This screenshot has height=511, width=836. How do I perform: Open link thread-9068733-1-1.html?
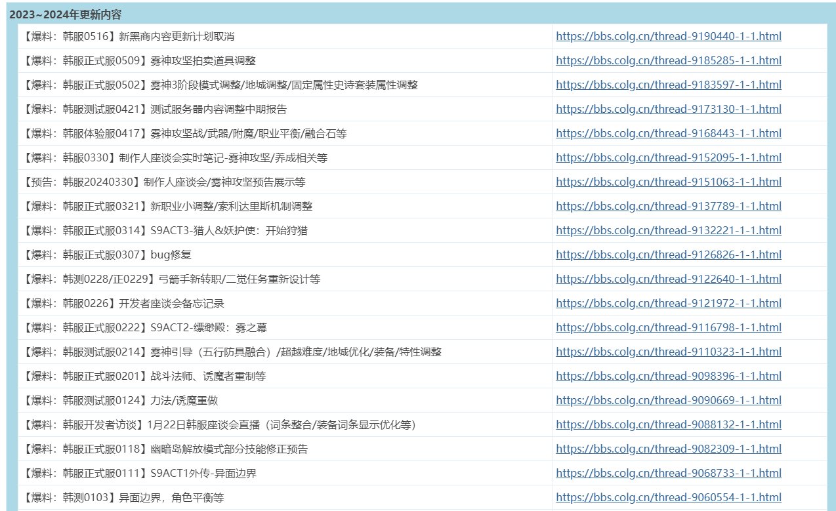(669, 474)
